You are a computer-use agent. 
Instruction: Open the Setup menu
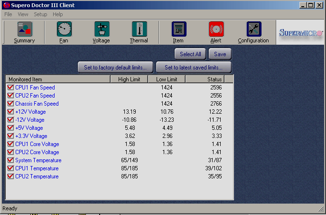click(x=40, y=14)
